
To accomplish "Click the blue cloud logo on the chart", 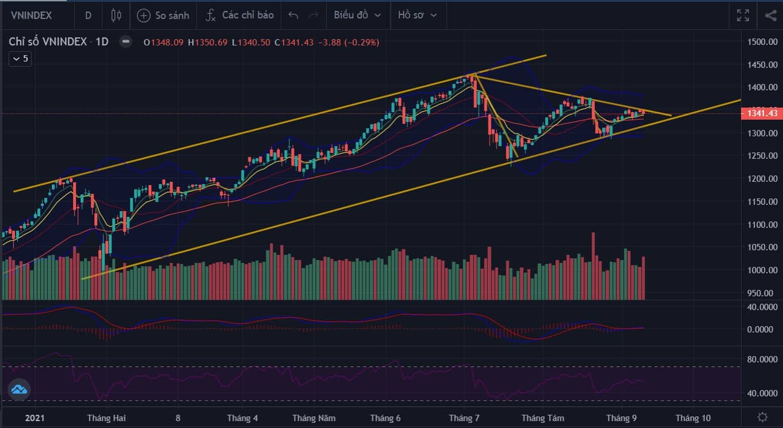I will coord(19,389).
